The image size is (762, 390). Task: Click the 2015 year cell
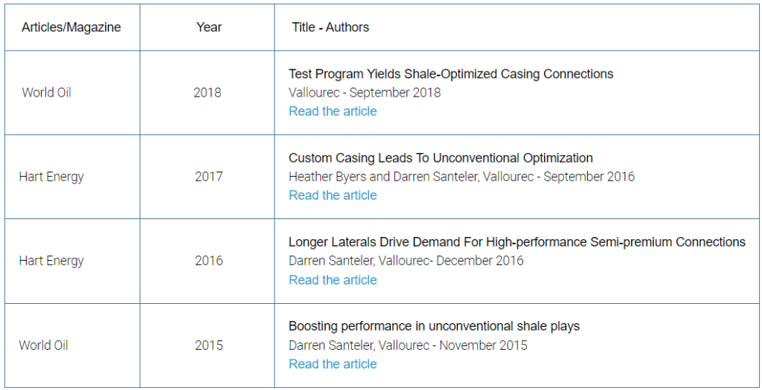pyautogui.click(x=209, y=345)
